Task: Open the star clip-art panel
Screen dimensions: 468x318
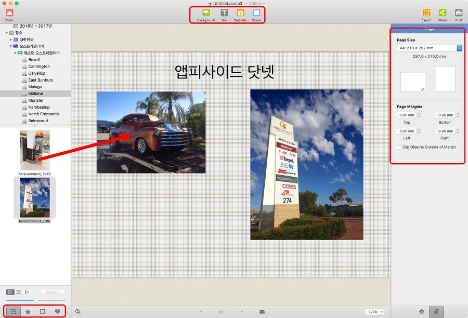Action: [28, 311]
